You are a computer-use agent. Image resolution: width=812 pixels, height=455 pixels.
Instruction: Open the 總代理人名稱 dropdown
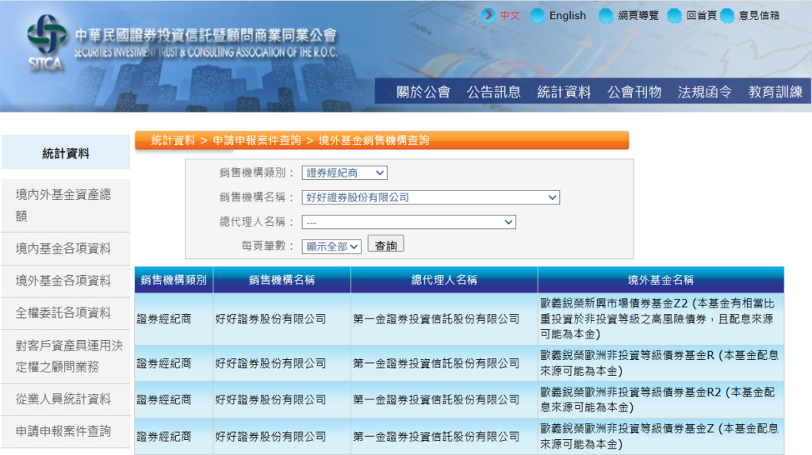point(408,222)
